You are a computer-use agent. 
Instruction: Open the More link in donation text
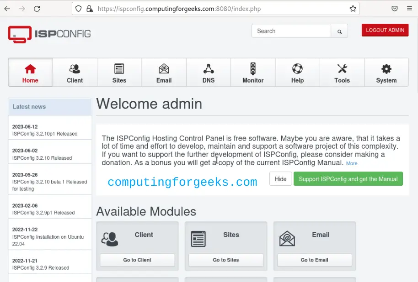pos(352,164)
